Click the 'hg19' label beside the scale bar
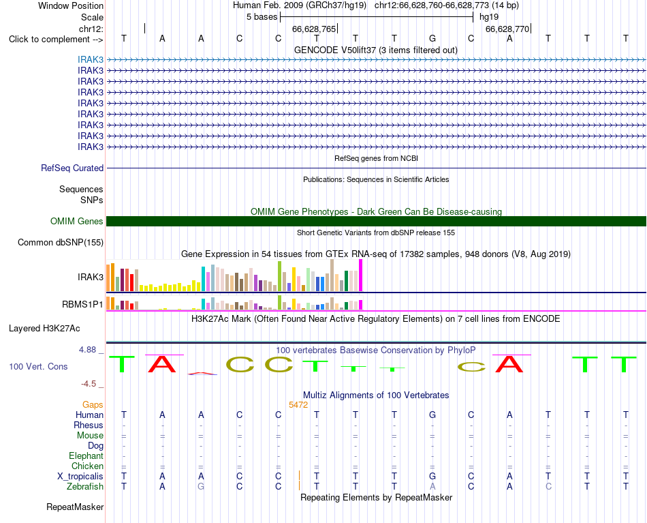Viewport: 647px width, 523px height. 489,17
